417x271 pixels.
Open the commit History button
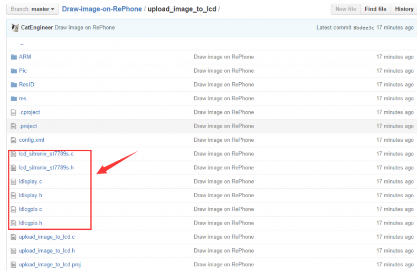point(404,9)
